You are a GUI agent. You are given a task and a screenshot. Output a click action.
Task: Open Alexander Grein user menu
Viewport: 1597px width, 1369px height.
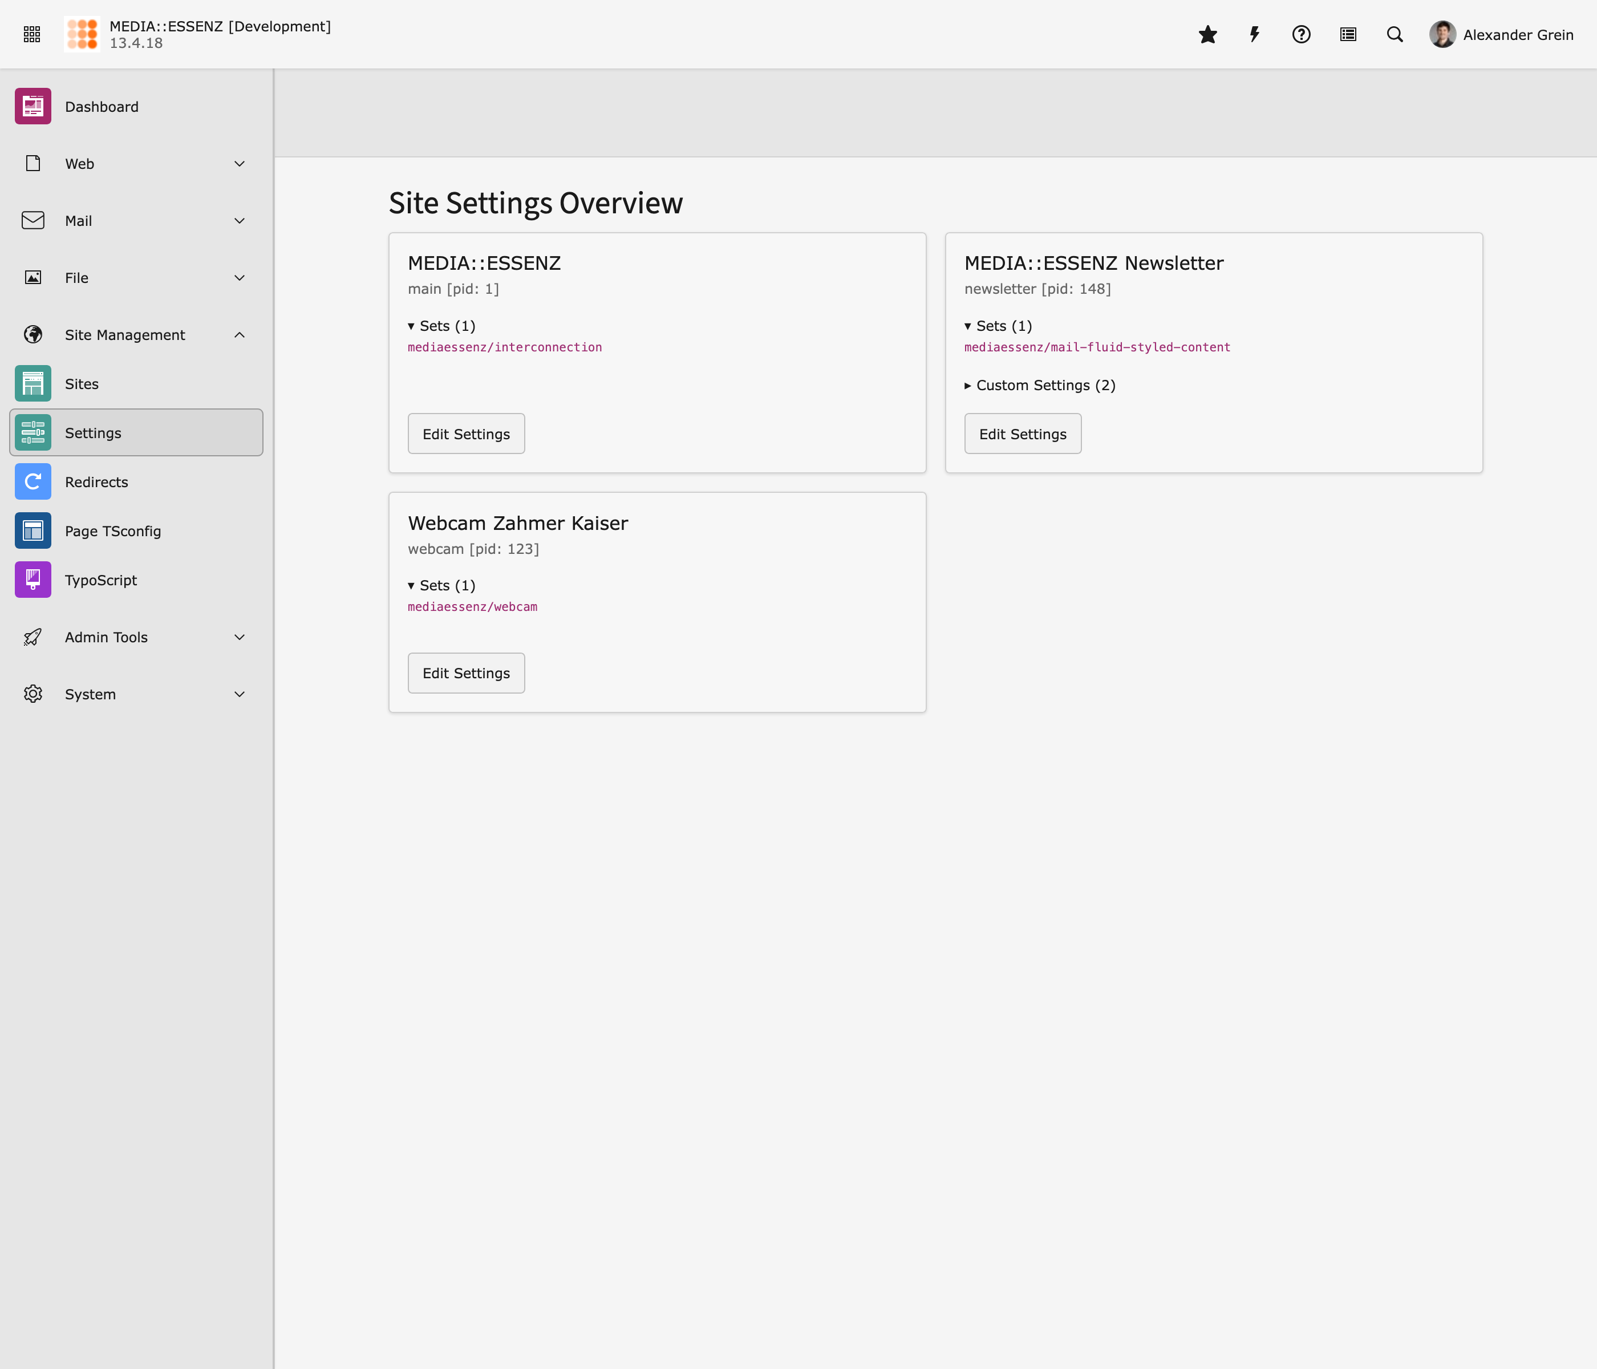1501,35
